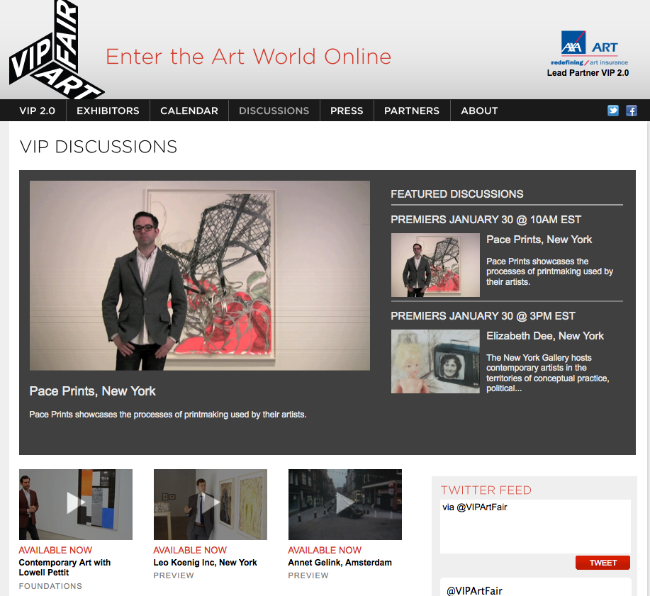The image size is (650, 596).
Task: Play the Annet Gelink Amsterdam video
Action: 344,504
